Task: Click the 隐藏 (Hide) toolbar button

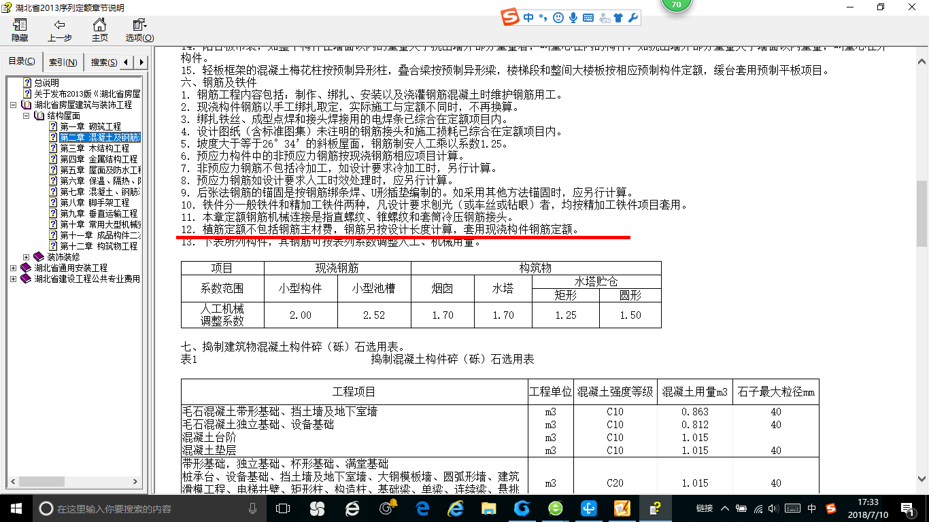Action: point(20,31)
